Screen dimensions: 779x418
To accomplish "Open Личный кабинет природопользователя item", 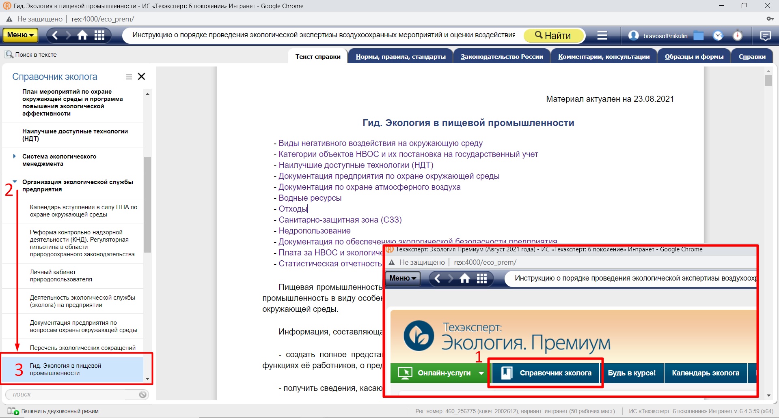I will (x=73, y=276).
